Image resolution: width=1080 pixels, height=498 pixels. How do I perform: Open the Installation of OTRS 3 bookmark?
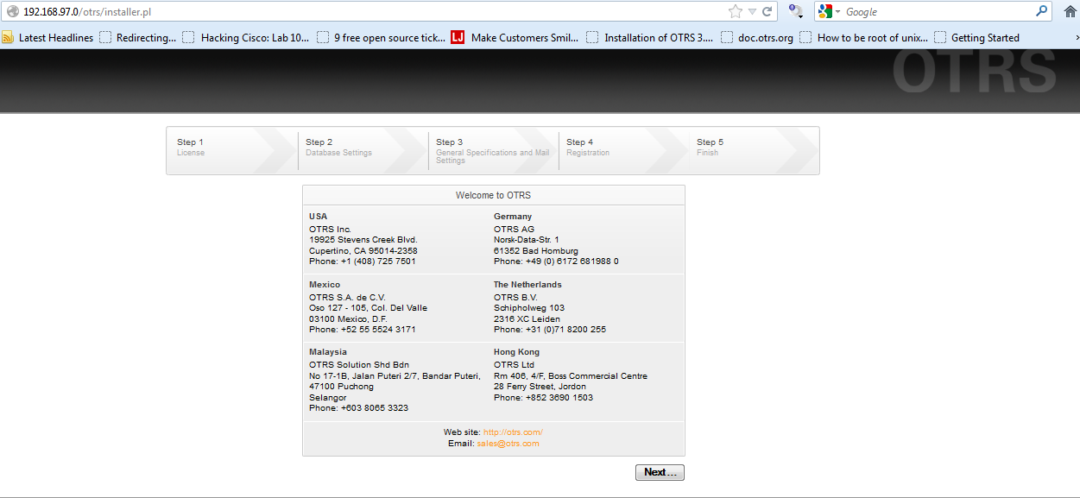click(x=650, y=38)
